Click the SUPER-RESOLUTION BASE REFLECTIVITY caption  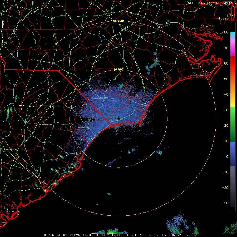tap(83, 235)
